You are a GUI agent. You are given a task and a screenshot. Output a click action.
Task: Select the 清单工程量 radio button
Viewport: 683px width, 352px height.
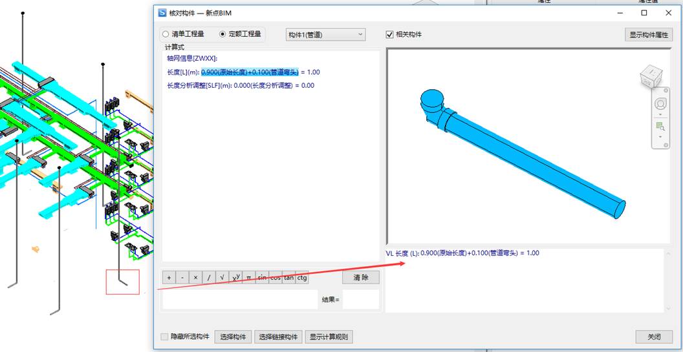pyautogui.click(x=166, y=34)
